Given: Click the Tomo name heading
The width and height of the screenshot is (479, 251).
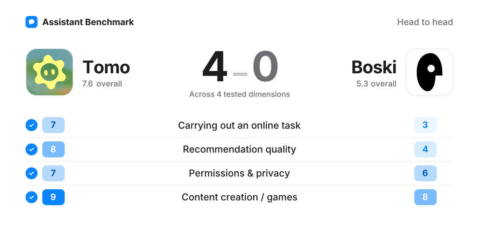Looking at the screenshot, I should 106,67.
